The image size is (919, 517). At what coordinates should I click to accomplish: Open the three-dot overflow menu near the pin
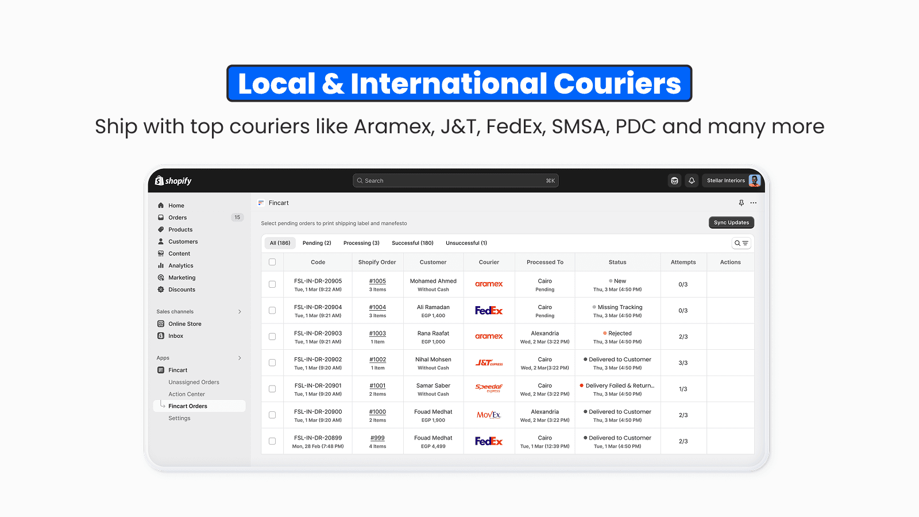(754, 203)
